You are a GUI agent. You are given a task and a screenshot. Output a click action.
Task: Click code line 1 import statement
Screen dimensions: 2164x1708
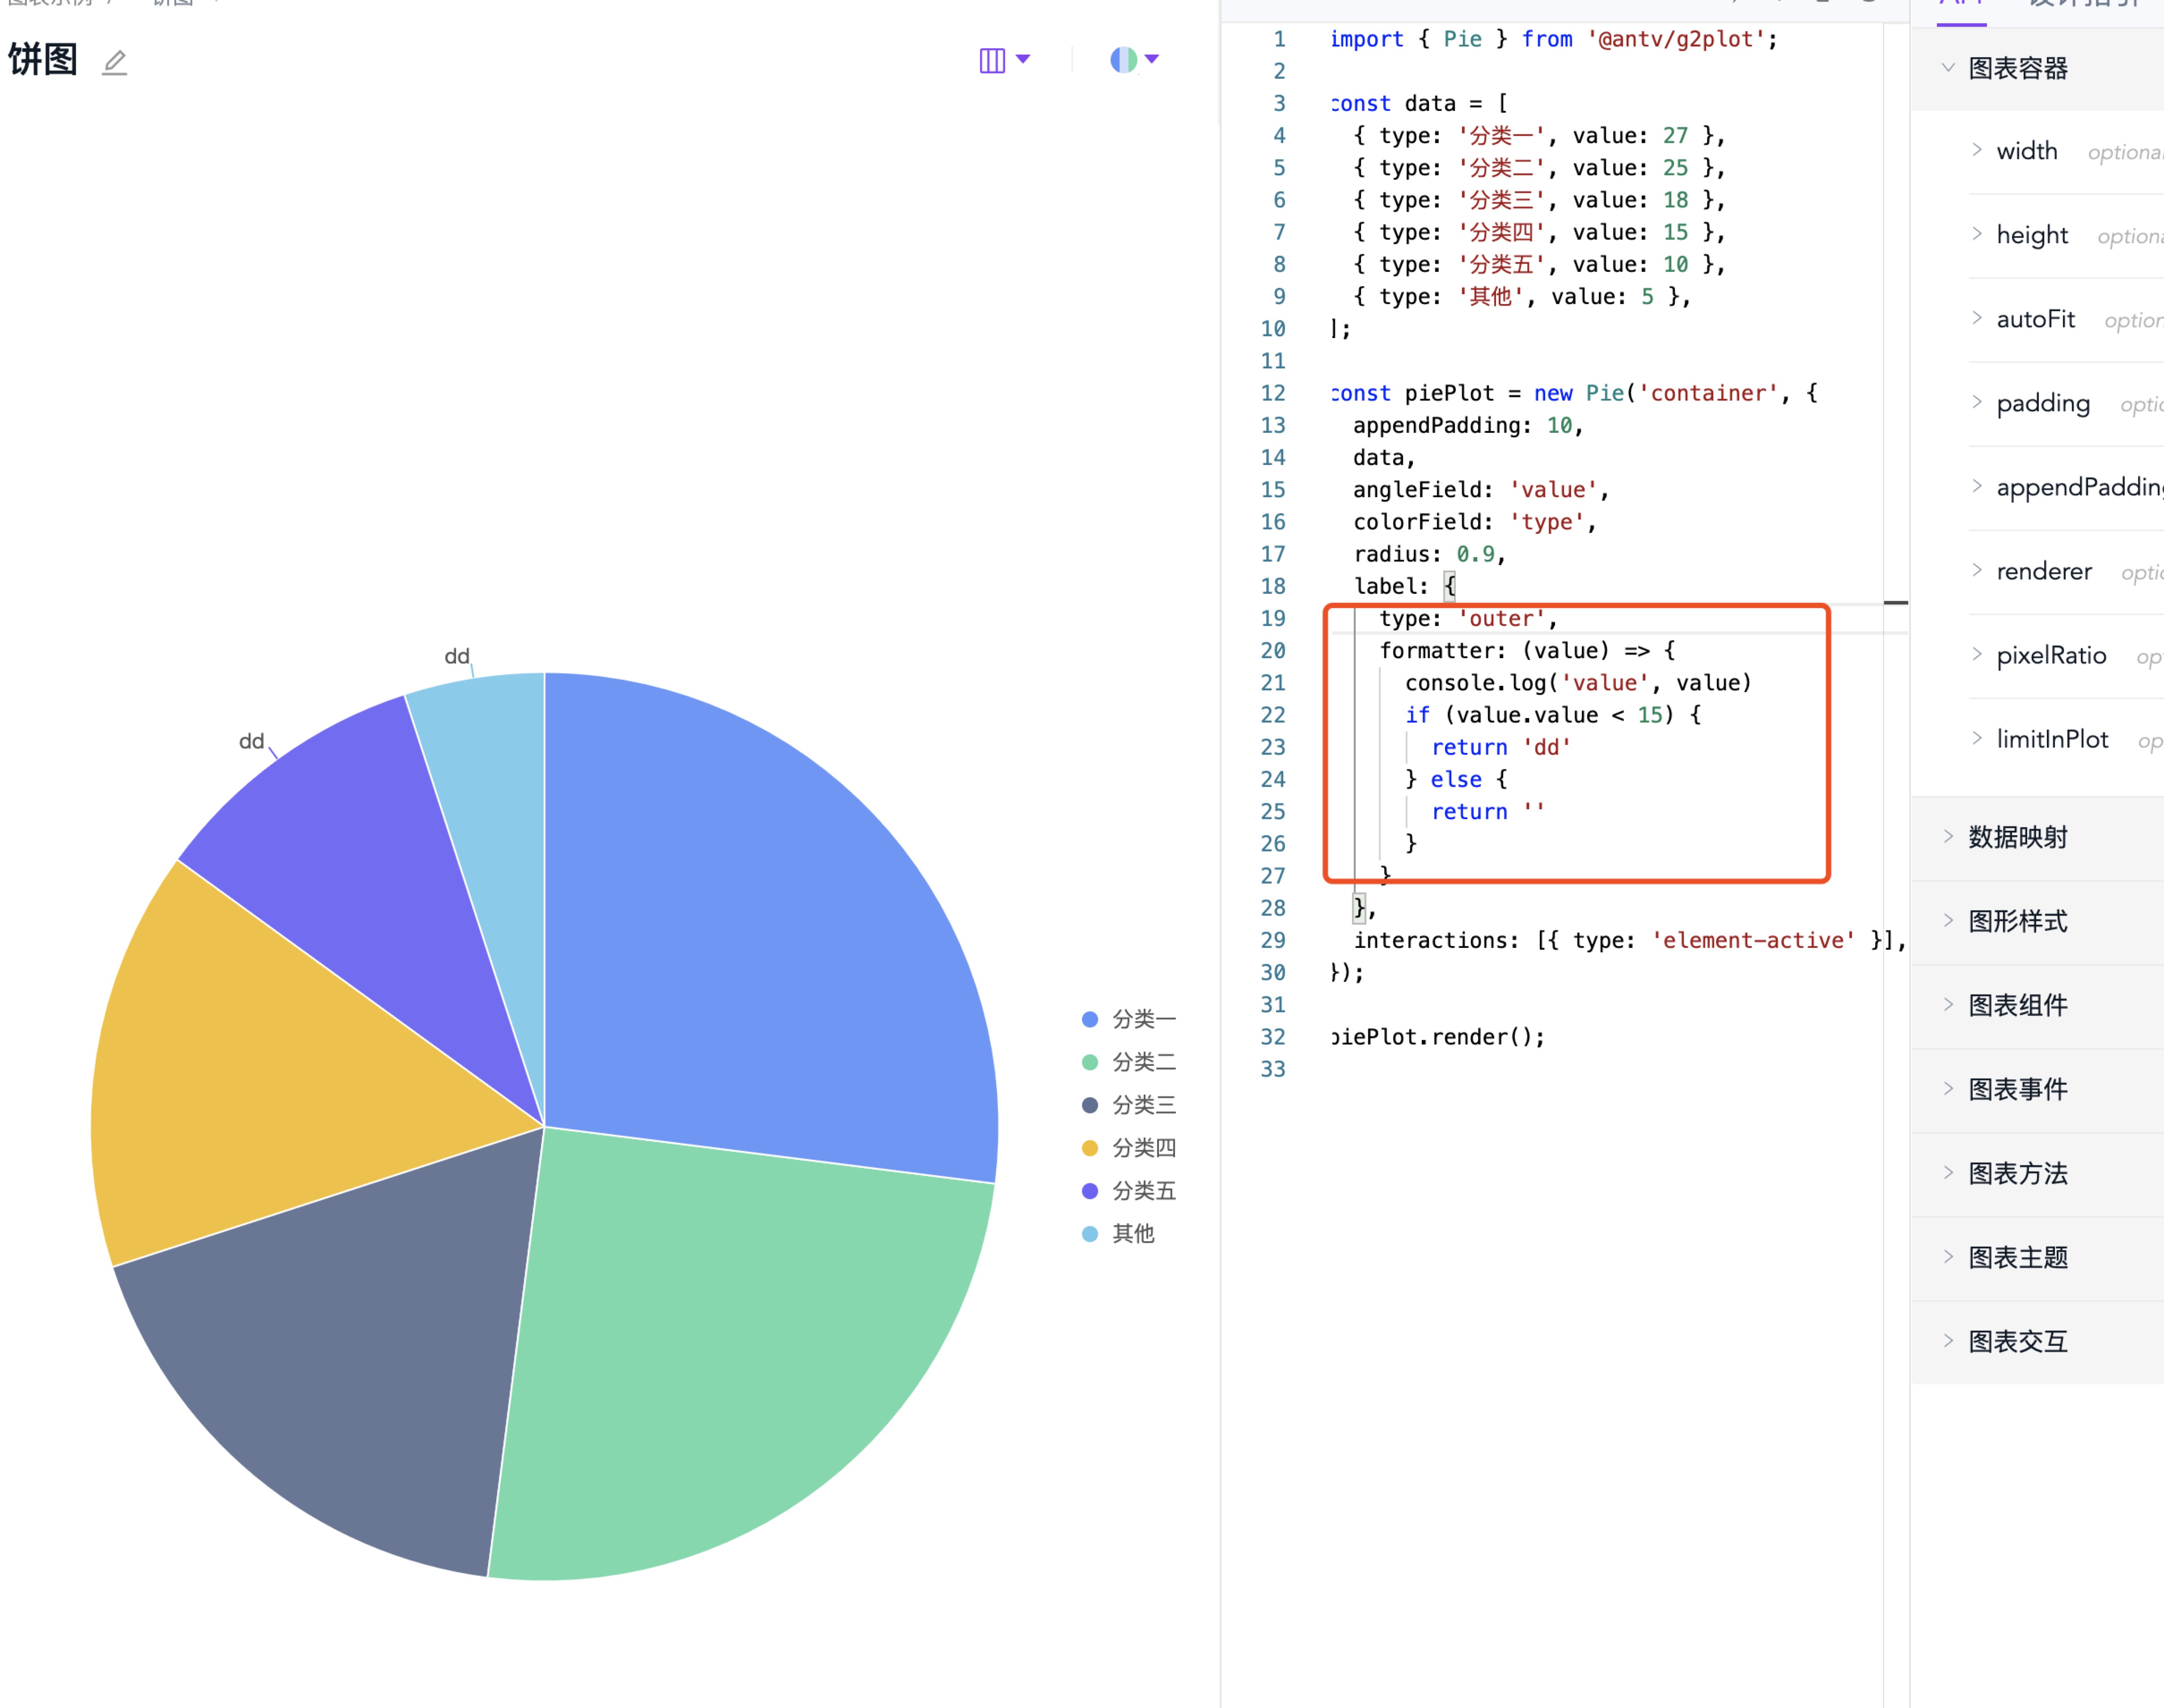[1554, 39]
